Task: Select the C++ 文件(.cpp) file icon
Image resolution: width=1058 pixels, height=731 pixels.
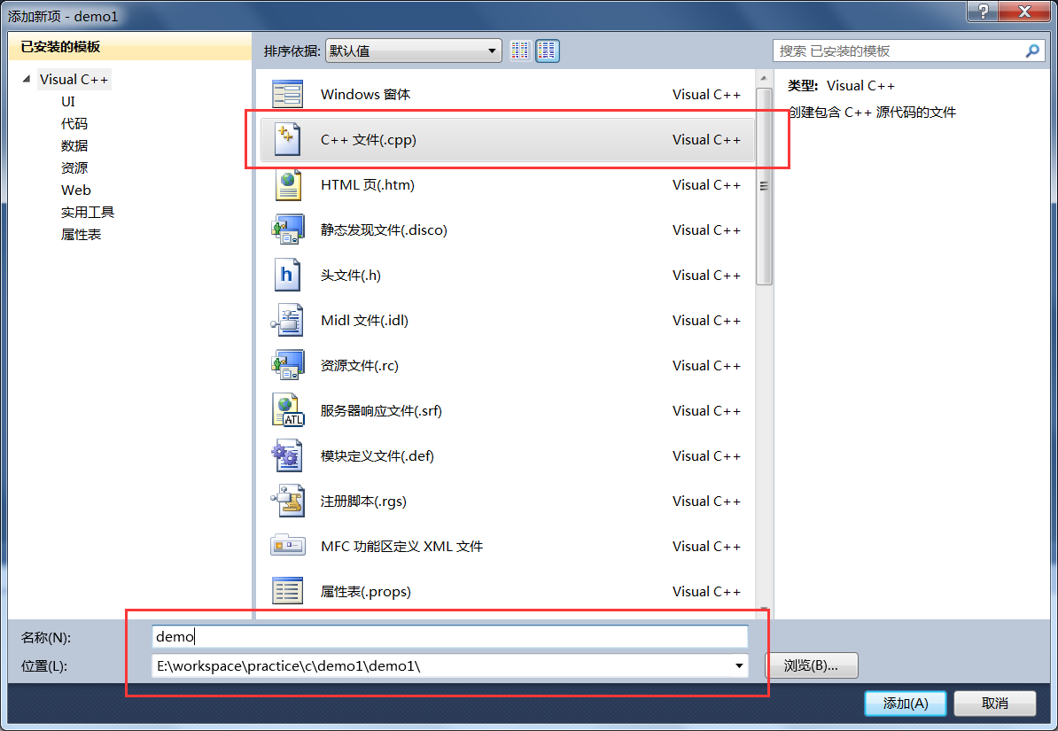Action: coord(287,140)
